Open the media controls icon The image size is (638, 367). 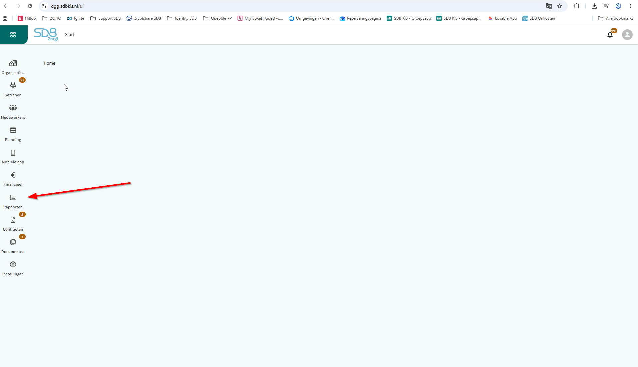pyautogui.click(x=606, y=6)
